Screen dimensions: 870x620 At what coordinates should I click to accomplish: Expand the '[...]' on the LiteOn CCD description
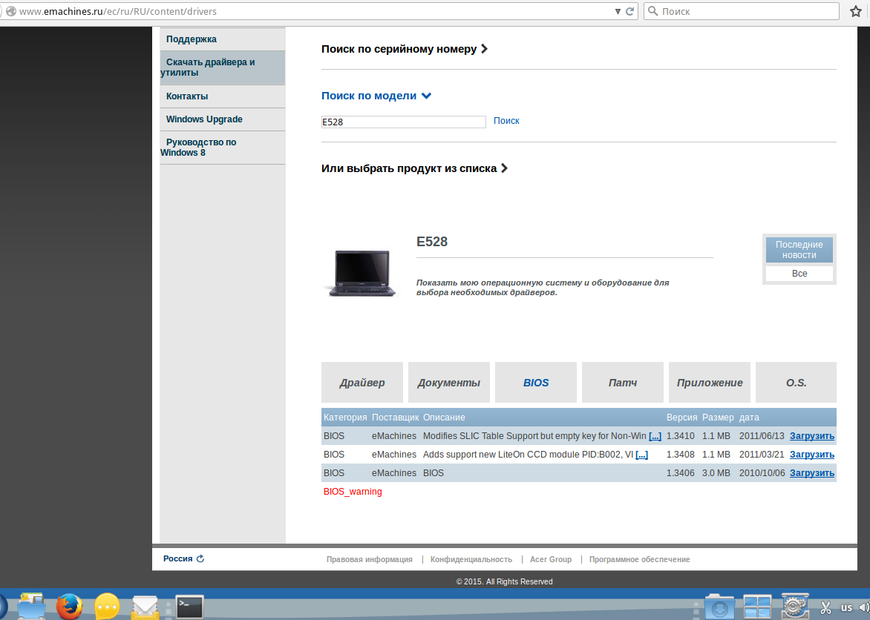coord(641,454)
